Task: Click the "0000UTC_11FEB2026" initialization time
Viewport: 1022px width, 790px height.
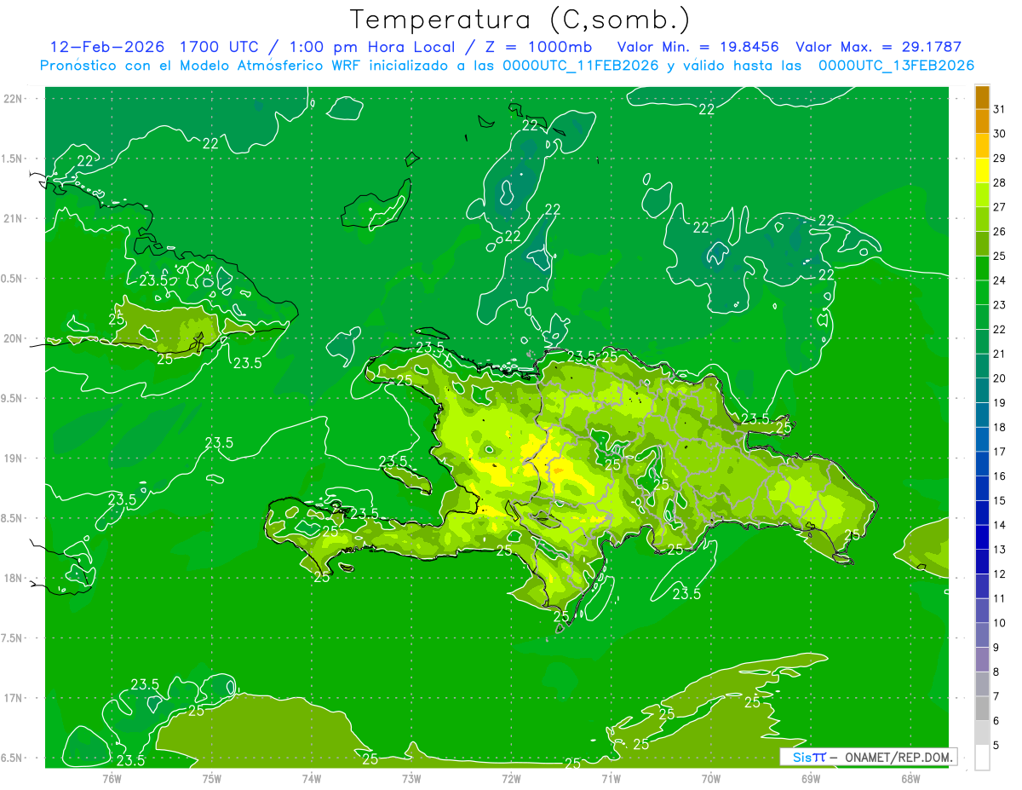Action: tap(580, 66)
